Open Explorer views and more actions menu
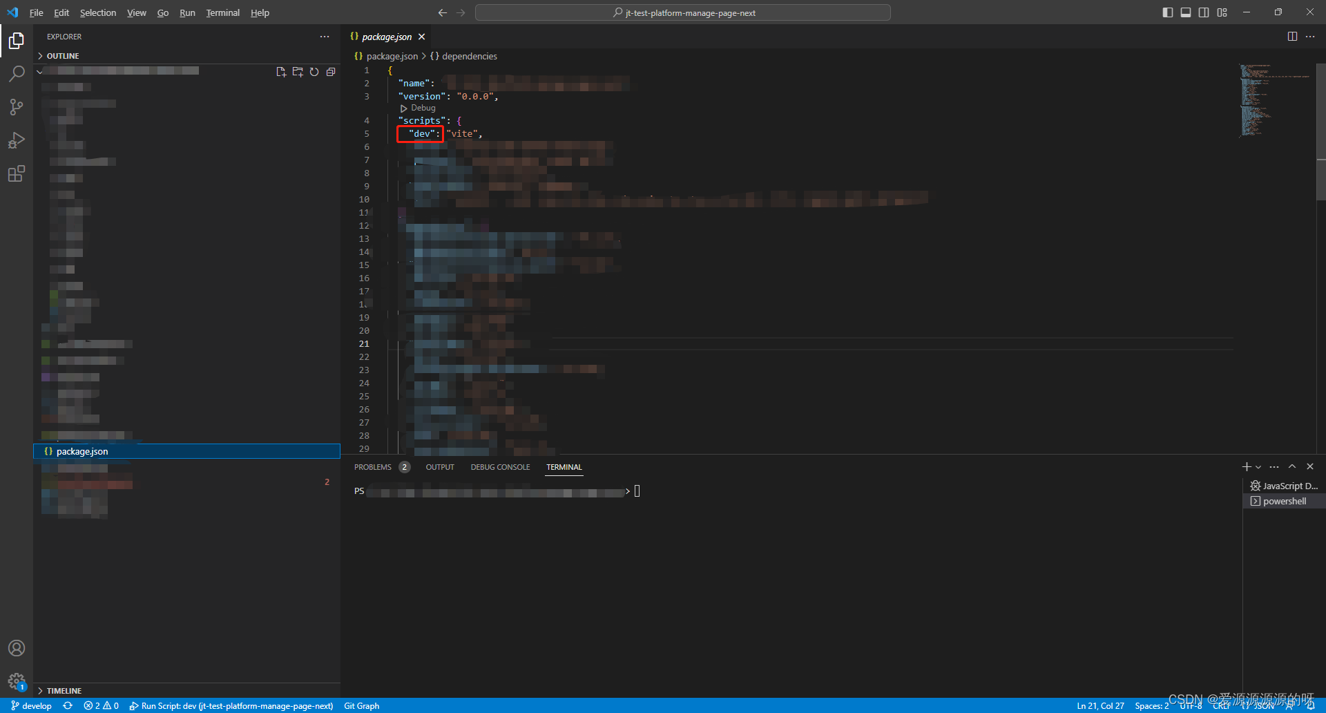The image size is (1326, 713). 325,37
